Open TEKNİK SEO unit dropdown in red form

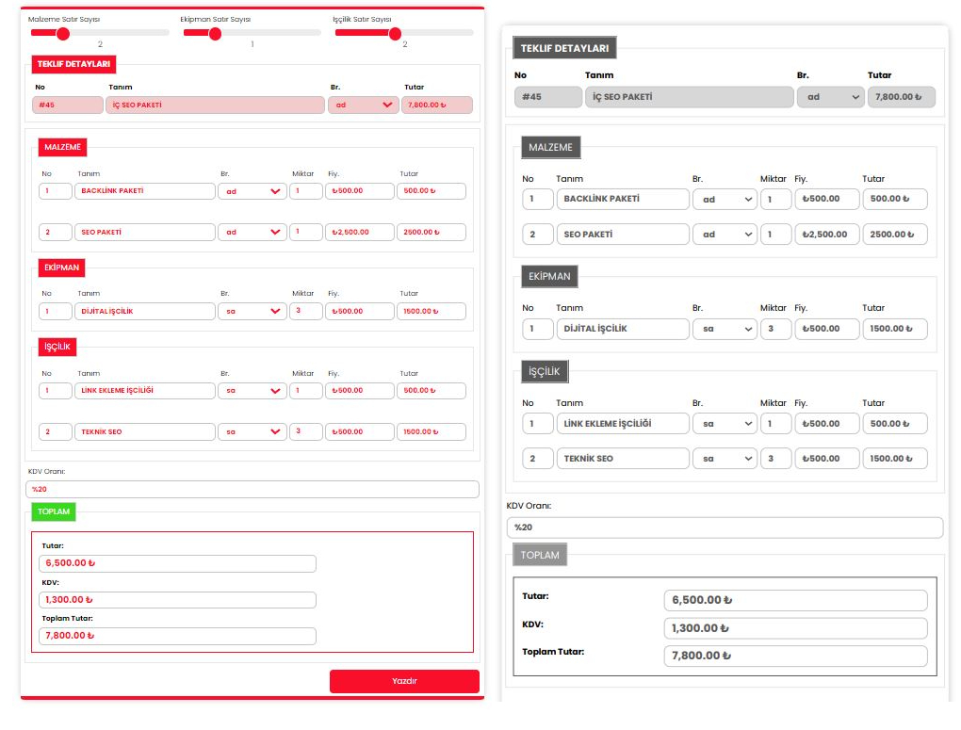[x=252, y=431]
